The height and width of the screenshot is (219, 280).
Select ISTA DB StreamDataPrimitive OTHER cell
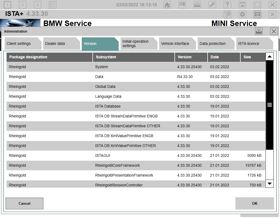point(128,126)
